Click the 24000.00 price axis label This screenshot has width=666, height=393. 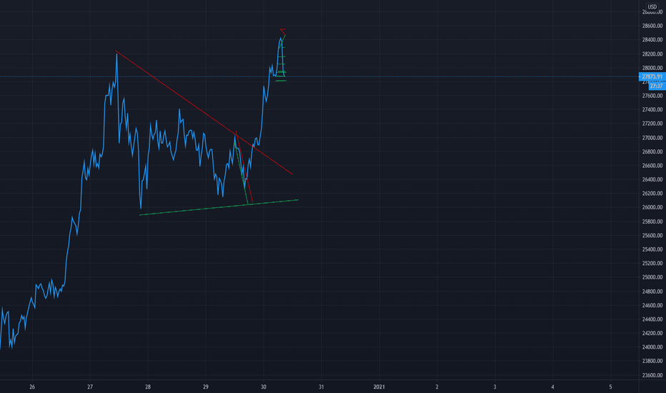652,347
